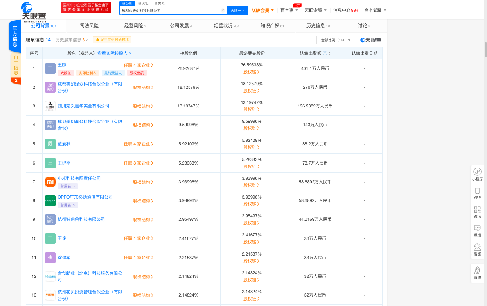Open the 宫本武藏 account dropdown

372,10
